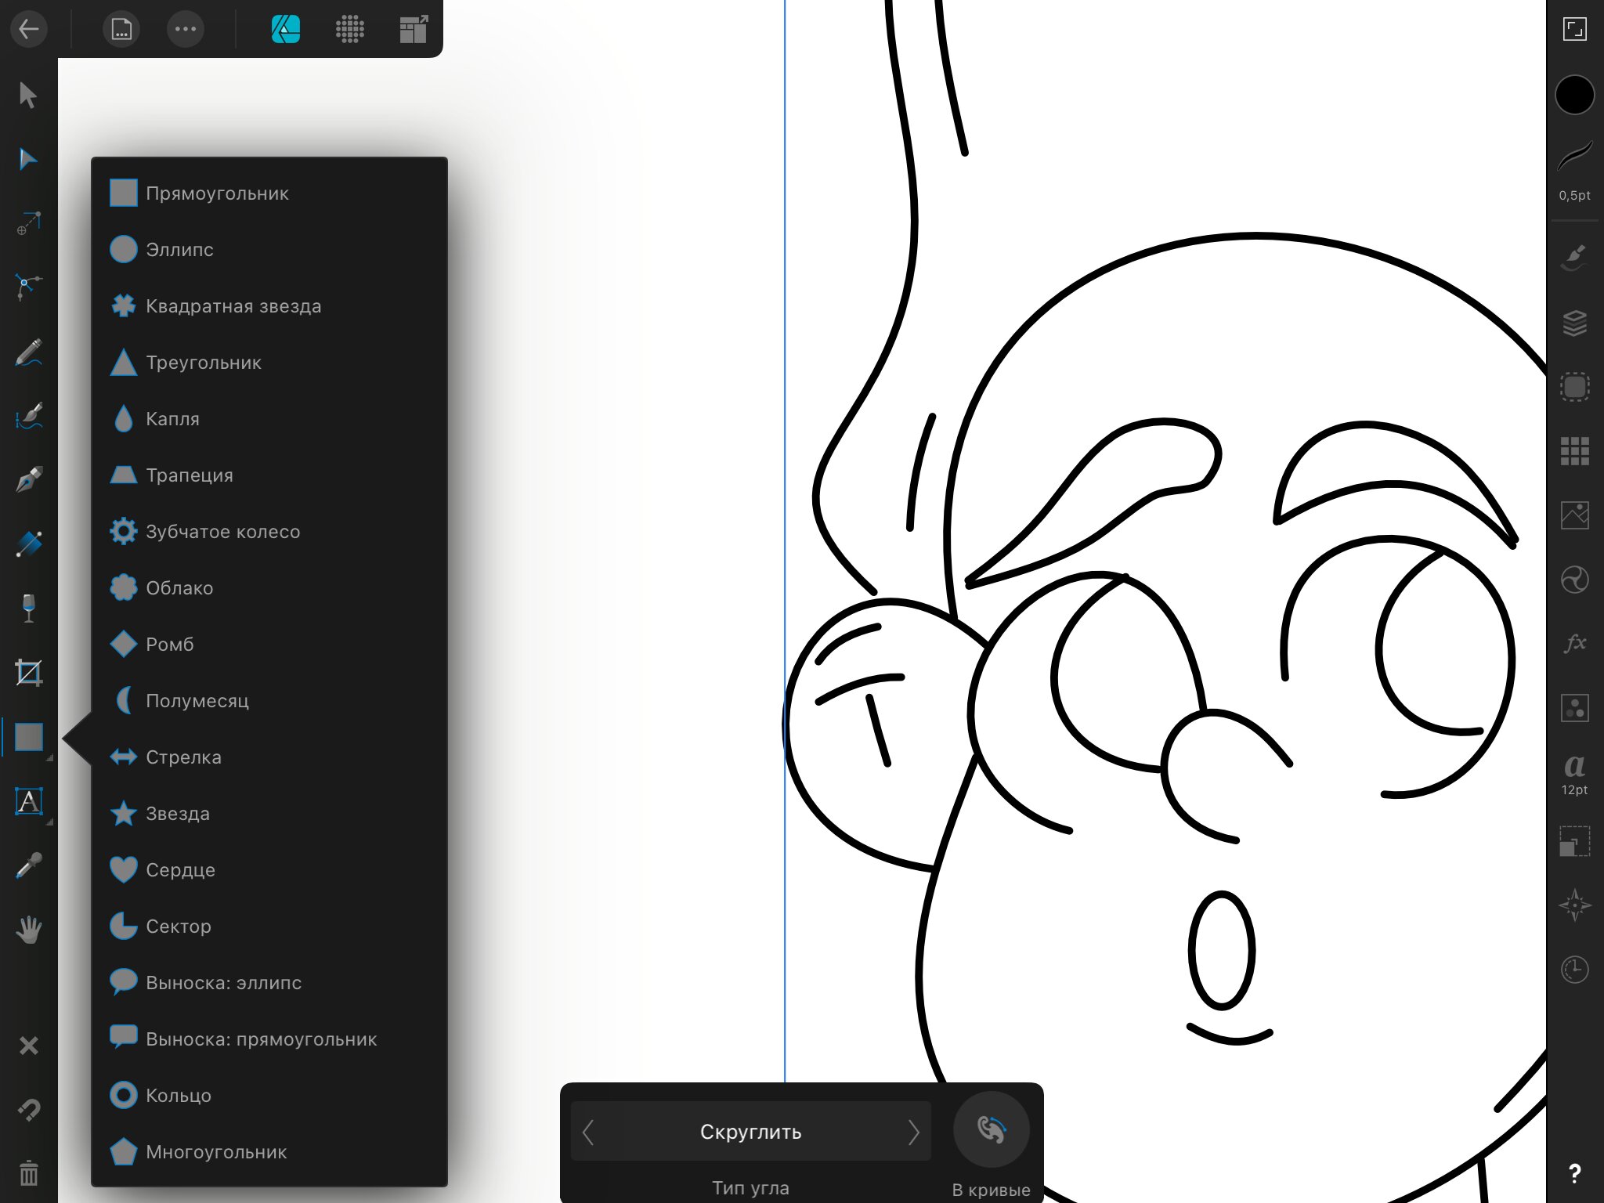Toggle fullscreen interface view icon
The width and height of the screenshot is (1604, 1203).
click(x=1574, y=29)
